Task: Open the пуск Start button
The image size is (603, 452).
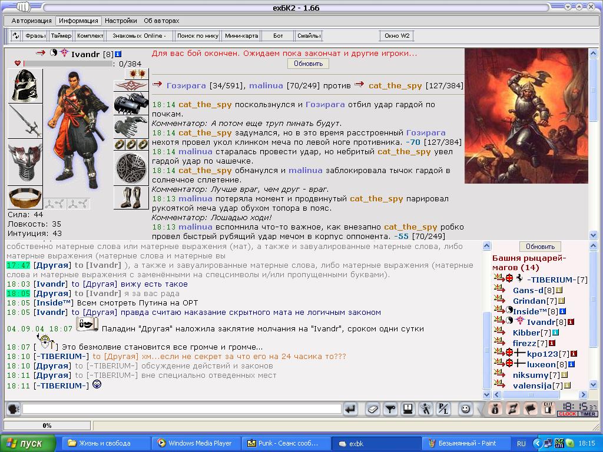Action: (x=28, y=443)
